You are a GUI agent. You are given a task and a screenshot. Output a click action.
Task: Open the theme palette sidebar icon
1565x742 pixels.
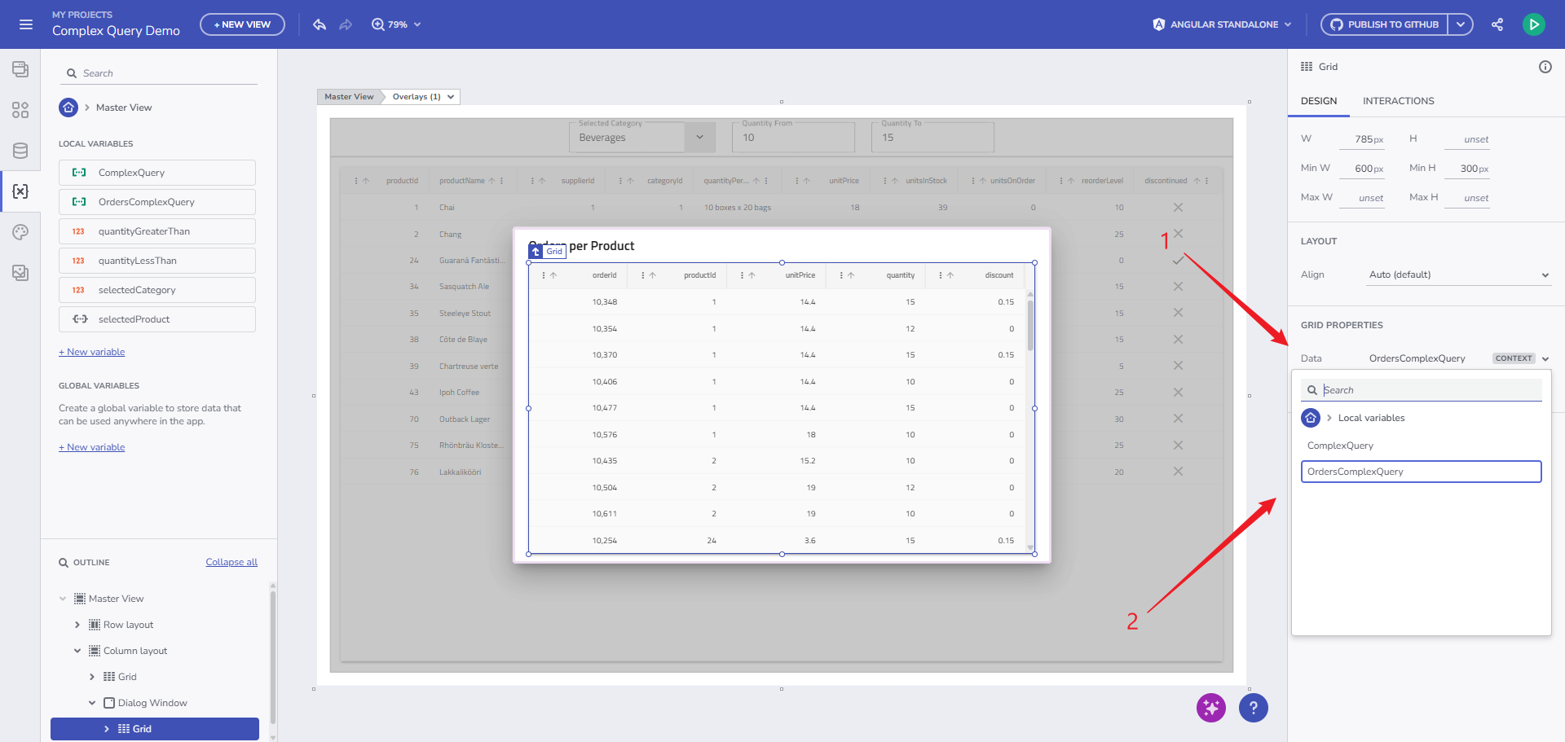click(20, 232)
